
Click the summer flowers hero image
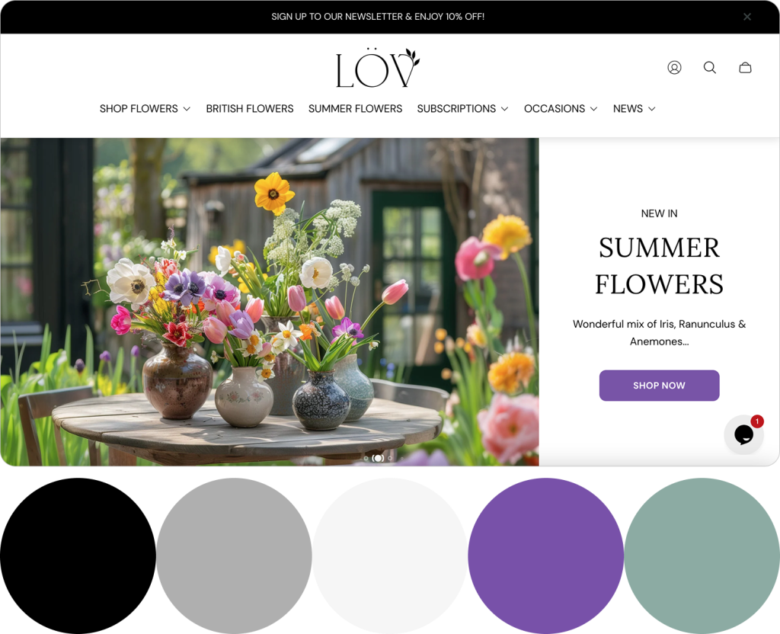pyautogui.click(x=270, y=302)
